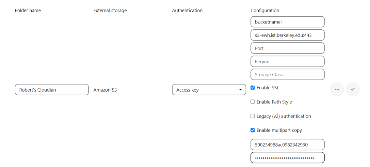370x167 pixels.
Task: Click the three-dots more options button
Action: pyautogui.click(x=337, y=89)
